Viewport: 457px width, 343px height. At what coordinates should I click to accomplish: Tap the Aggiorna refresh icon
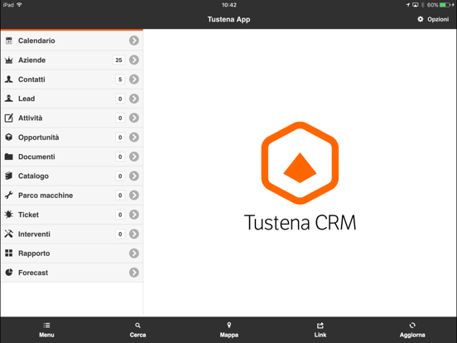(x=412, y=326)
